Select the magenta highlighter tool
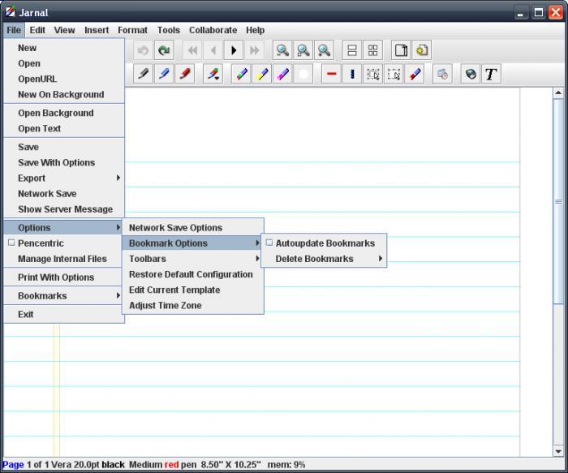The image size is (568, 473). point(282,74)
